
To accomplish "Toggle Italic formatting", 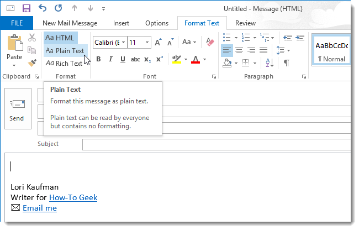I will [x=110, y=59].
